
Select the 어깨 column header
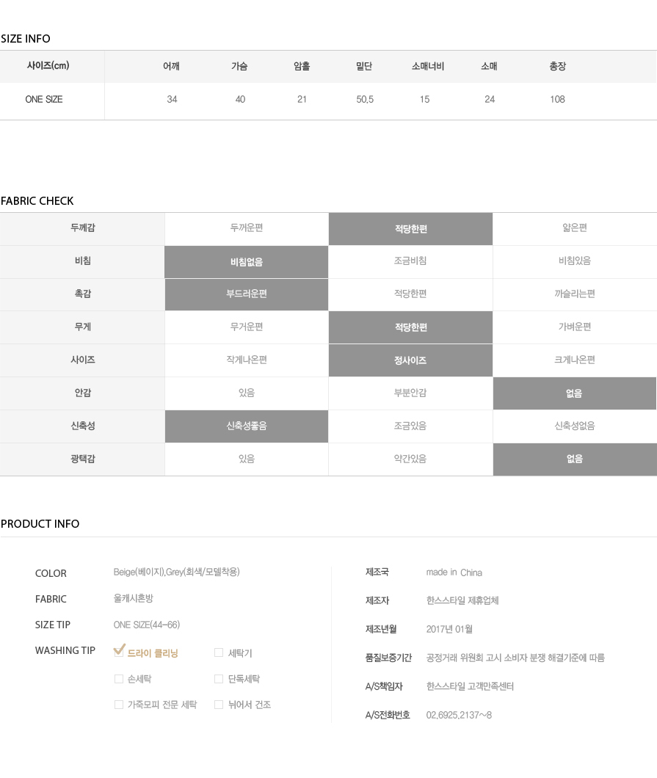(x=171, y=66)
